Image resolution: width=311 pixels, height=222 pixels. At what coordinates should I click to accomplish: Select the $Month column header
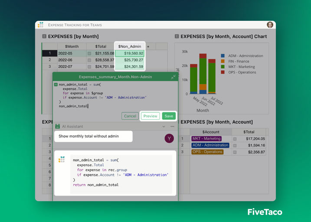(x=72, y=46)
